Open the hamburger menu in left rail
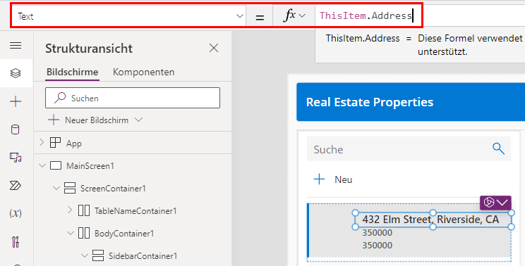Image resolution: width=525 pixels, height=266 pixels. (x=16, y=46)
